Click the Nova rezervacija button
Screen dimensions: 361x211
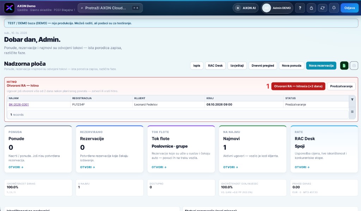321,66
